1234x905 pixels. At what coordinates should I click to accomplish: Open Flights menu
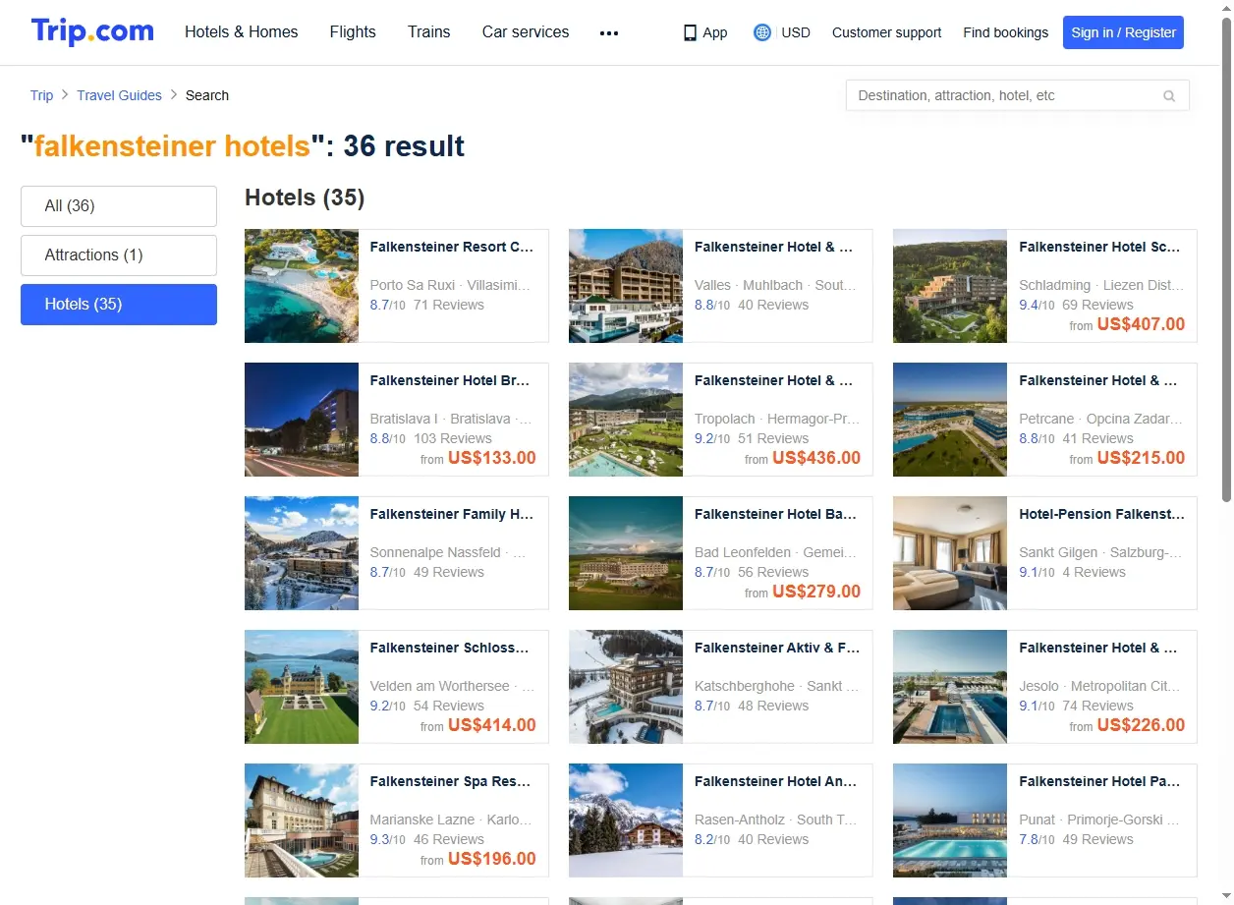point(353,32)
